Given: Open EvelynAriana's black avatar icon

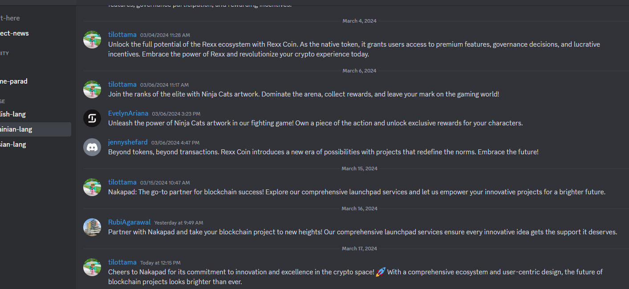Looking at the screenshot, I should pos(92,118).
